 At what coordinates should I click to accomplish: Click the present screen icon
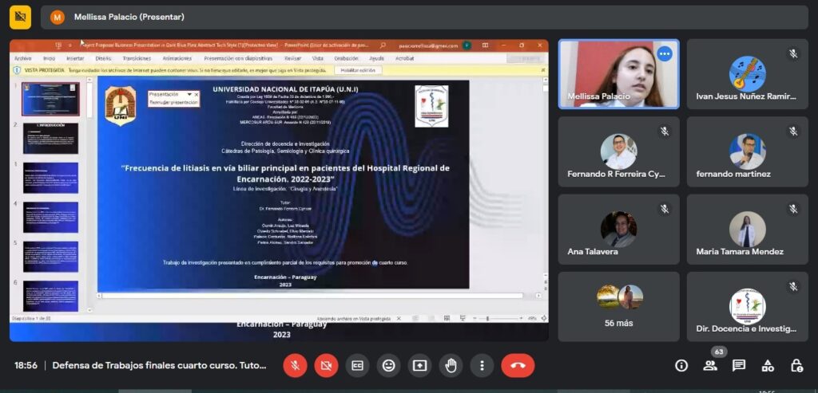pos(419,365)
